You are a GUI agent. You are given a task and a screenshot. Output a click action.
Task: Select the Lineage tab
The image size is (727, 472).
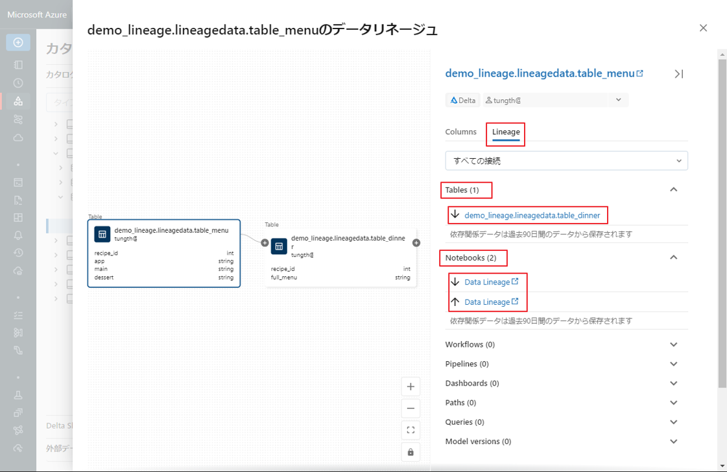pyautogui.click(x=506, y=132)
